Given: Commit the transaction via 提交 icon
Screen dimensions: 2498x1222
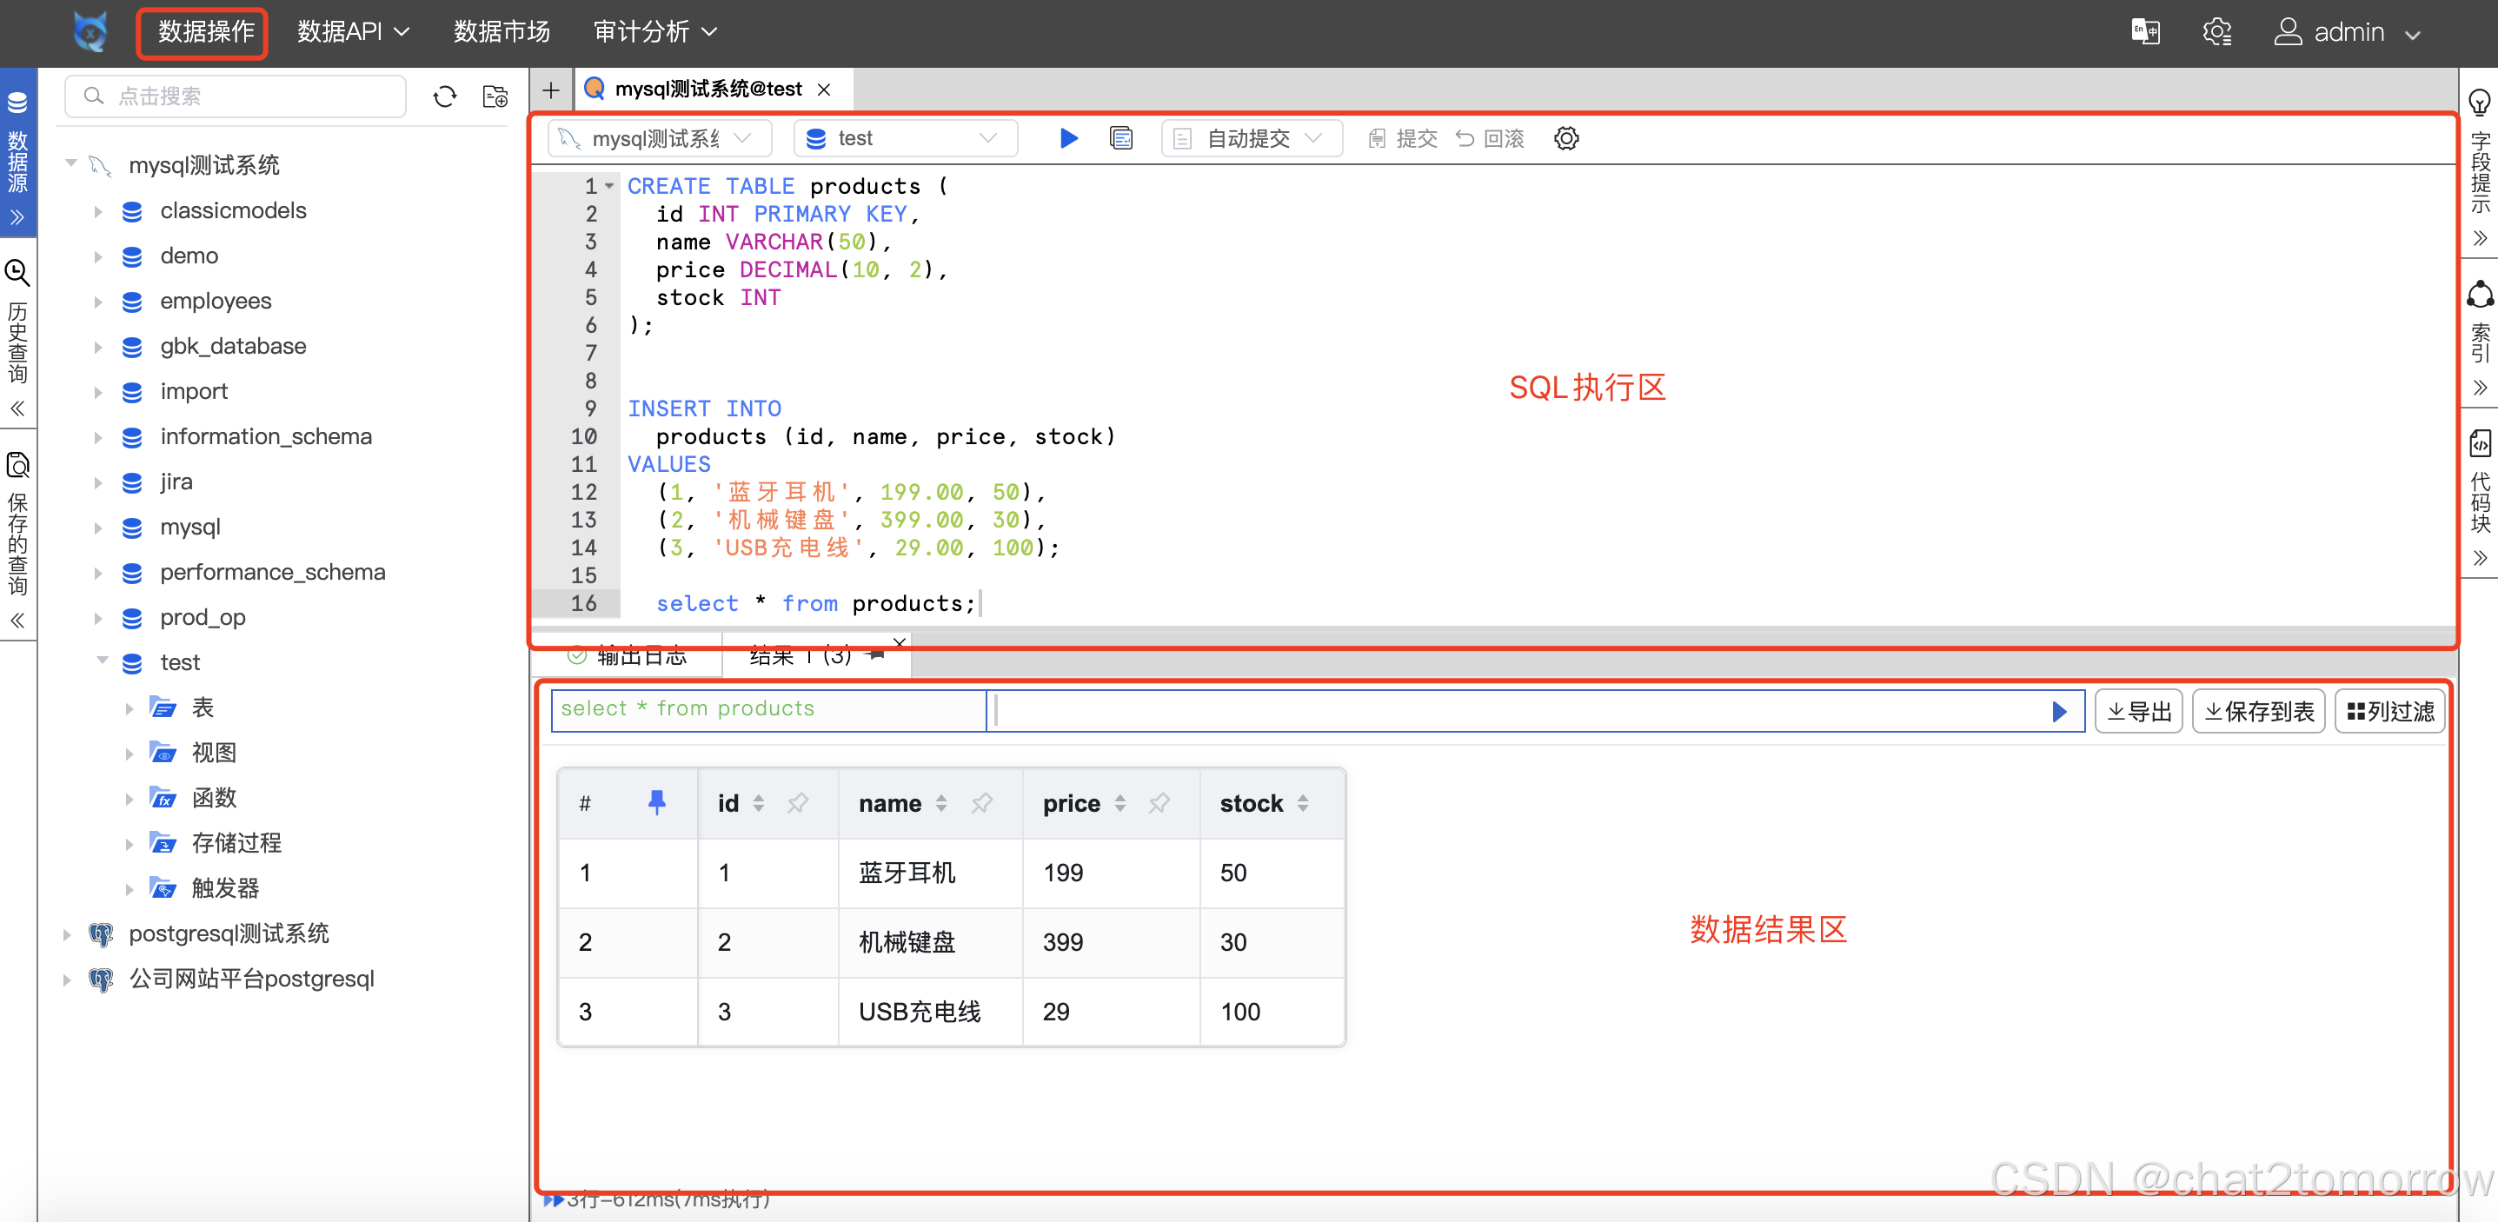Looking at the screenshot, I should [x=1403, y=137].
